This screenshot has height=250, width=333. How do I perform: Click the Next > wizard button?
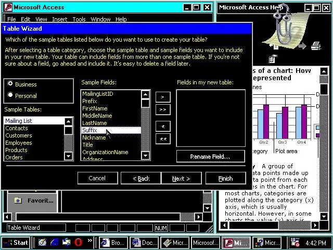pos(182,178)
